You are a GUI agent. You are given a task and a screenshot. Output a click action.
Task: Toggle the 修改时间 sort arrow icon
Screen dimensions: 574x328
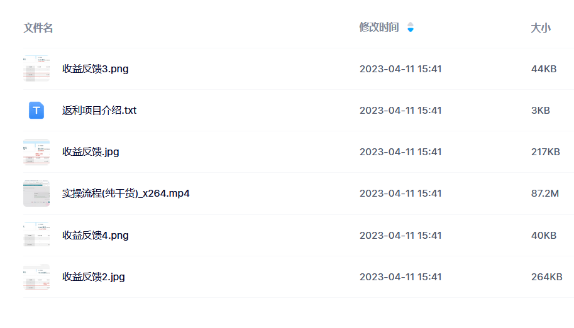click(411, 28)
